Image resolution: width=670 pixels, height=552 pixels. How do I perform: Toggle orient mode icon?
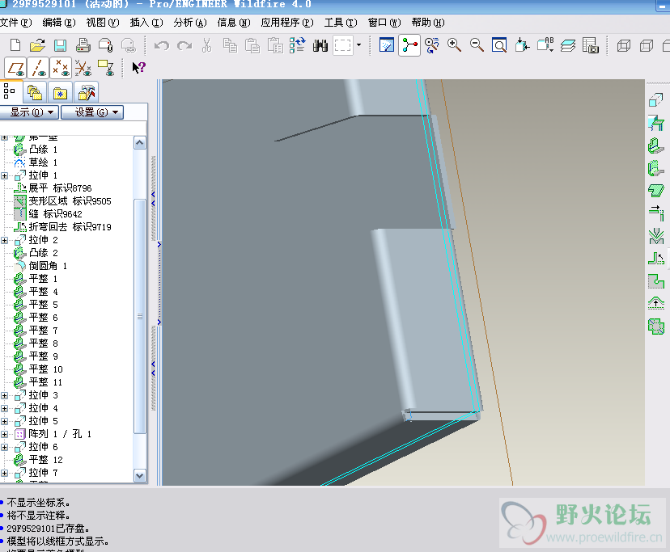[431, 45]
